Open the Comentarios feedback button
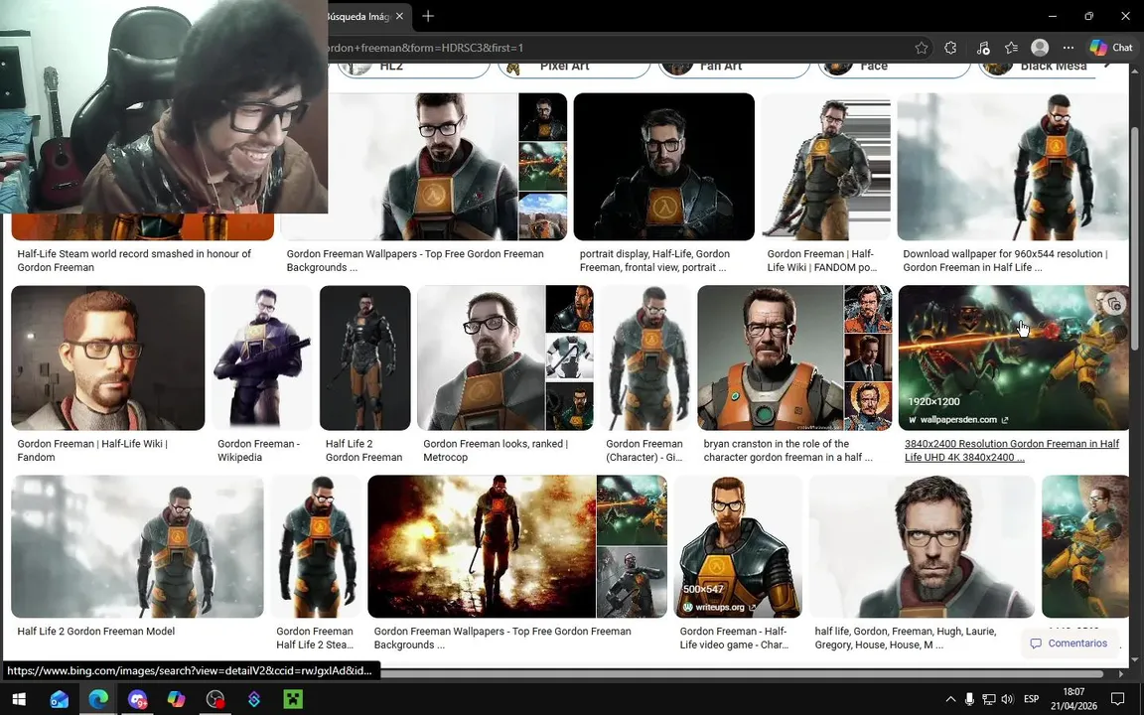 [1069, 643]
